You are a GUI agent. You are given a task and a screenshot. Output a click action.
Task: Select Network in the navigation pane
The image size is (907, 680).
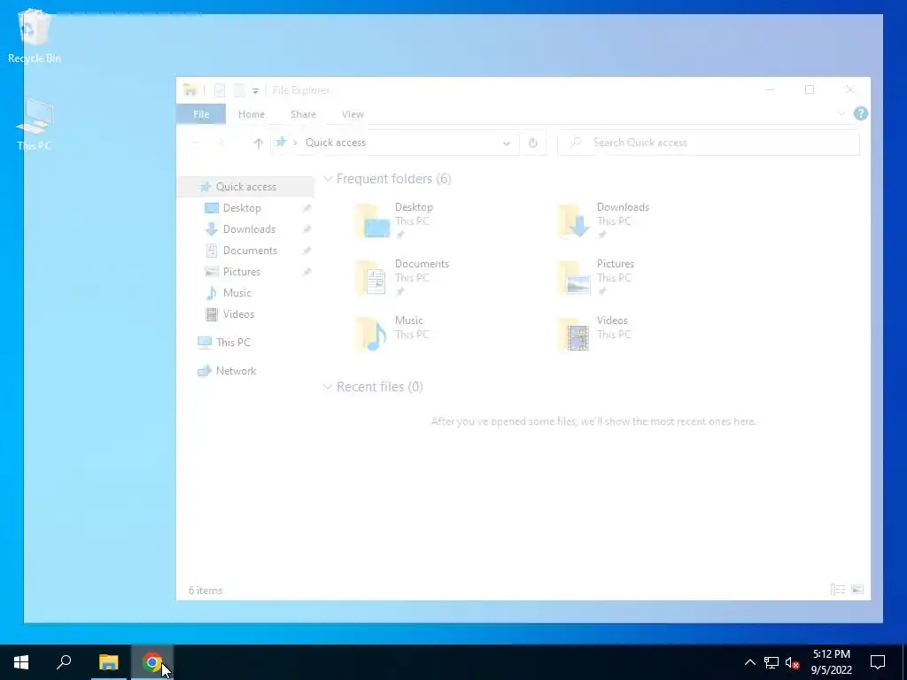click(236, 371)
